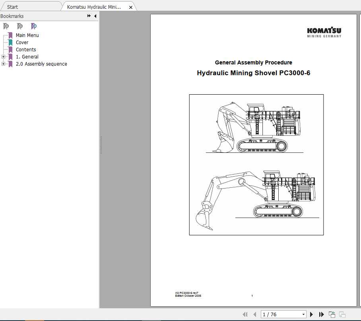Click the Edition October 2005 footer text

tap(188, 296)
